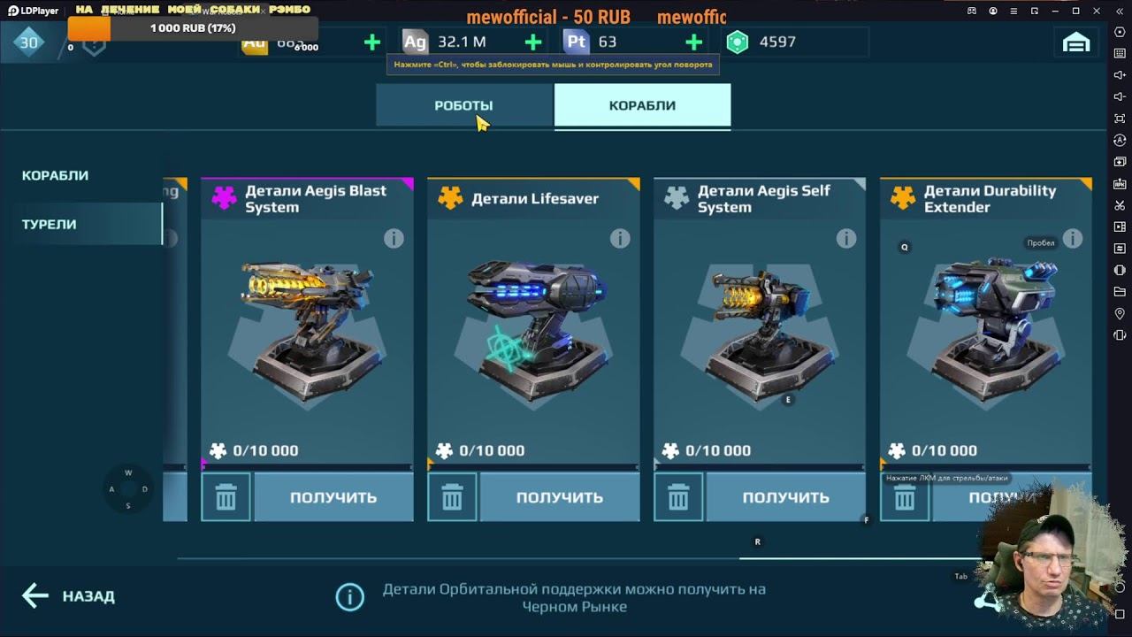
Task: Click trash icon under Aegis Blast System
Action: [226, 497]
